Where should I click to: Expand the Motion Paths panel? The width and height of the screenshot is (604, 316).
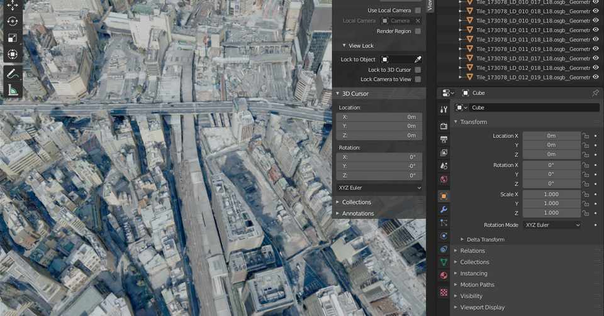click(x=456, y=285)
